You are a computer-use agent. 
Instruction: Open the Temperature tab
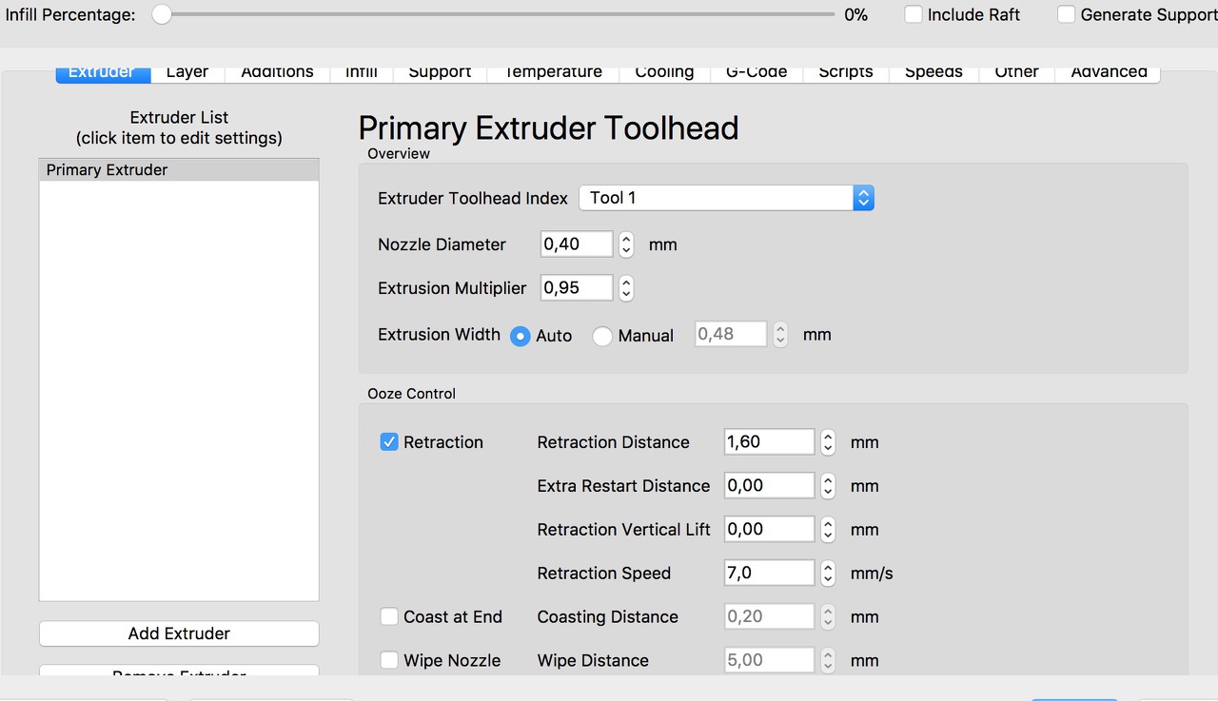[x=553, y=72]
